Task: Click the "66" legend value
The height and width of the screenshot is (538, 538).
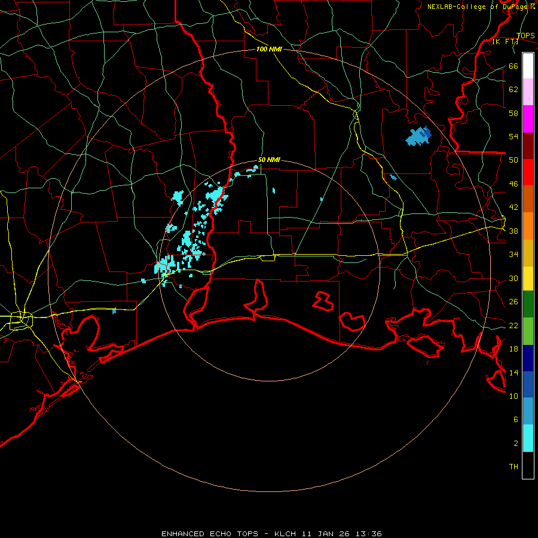Action: [513, 66]
